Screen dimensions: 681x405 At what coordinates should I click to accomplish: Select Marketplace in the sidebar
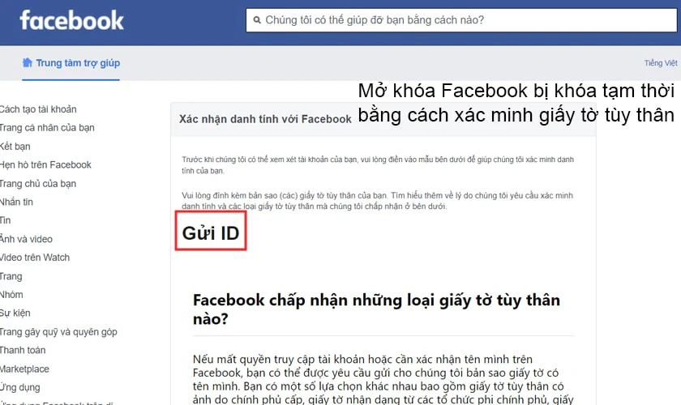tap(24, 369)
